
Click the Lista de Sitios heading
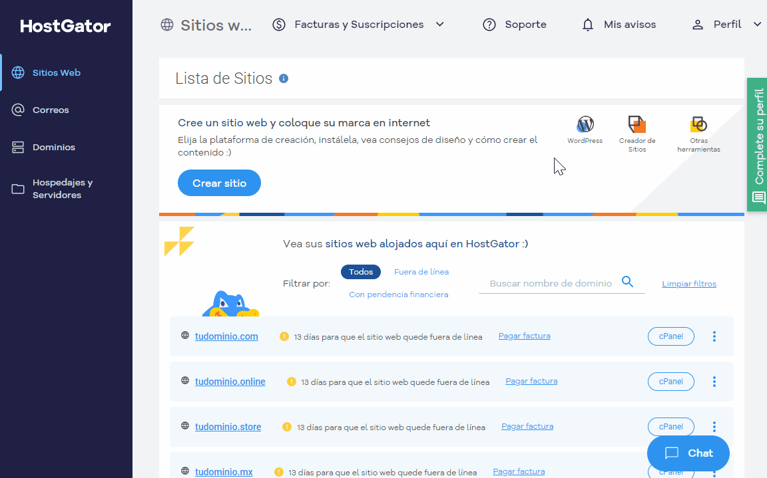pos(224,78)
